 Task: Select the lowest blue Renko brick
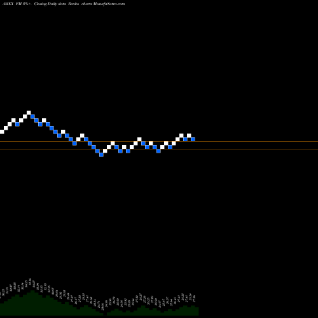coord(101,155)
